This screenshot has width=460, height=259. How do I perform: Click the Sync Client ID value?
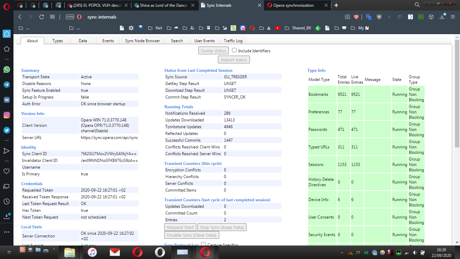(108, 154)
